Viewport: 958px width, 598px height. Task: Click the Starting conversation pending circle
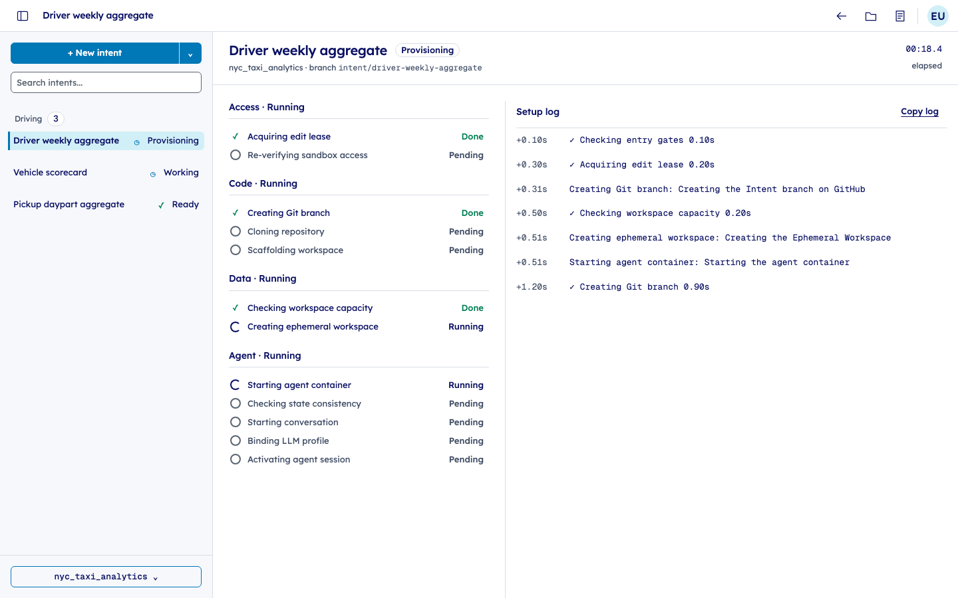coord(235,422)
